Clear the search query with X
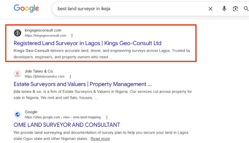249x143 pixels. coord(210,9)
